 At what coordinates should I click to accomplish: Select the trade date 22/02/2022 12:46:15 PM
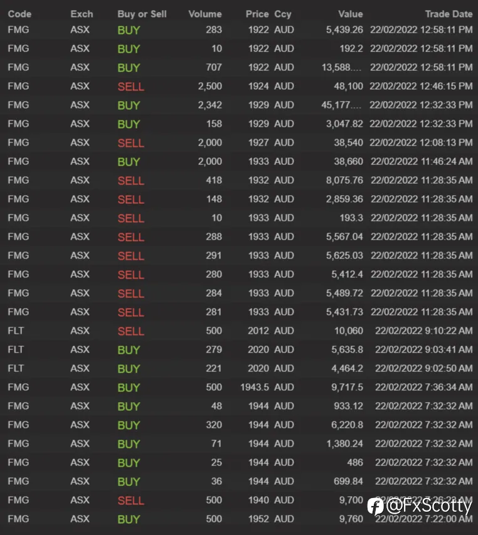421,86
